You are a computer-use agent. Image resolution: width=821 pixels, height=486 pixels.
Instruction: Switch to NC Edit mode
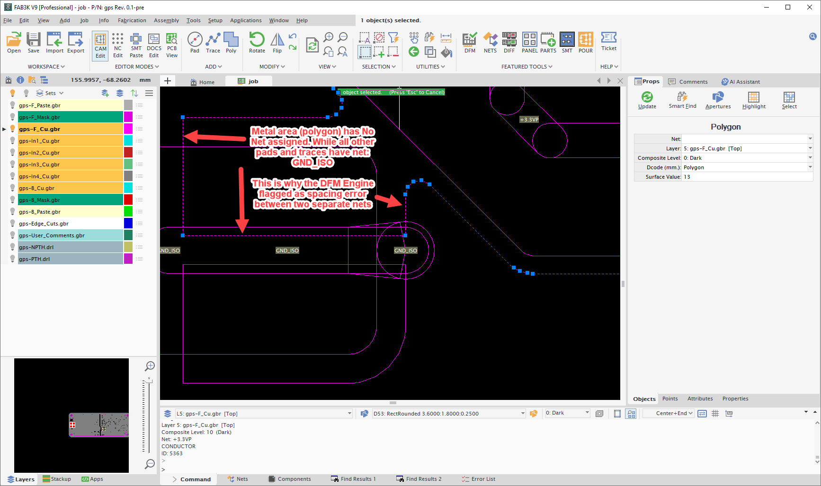[118, 45]
